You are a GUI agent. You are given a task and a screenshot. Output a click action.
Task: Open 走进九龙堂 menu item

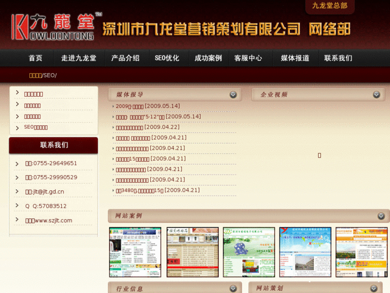click(79, 58)
